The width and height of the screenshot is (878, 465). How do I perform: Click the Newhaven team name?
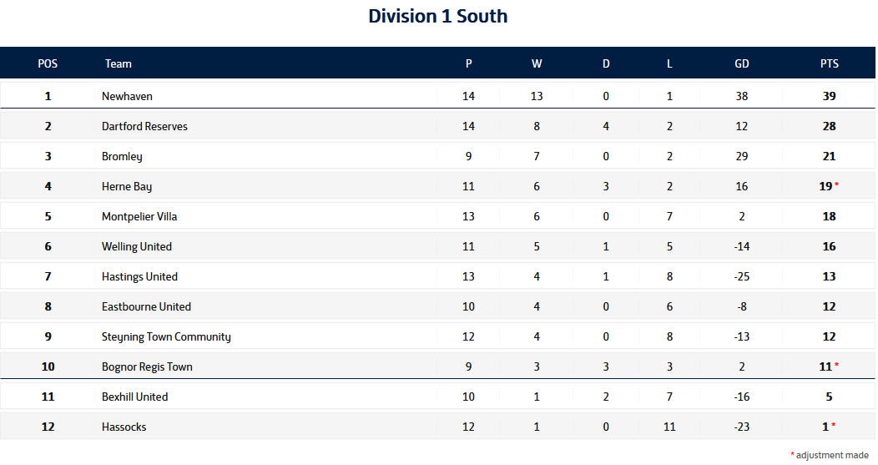127,96
